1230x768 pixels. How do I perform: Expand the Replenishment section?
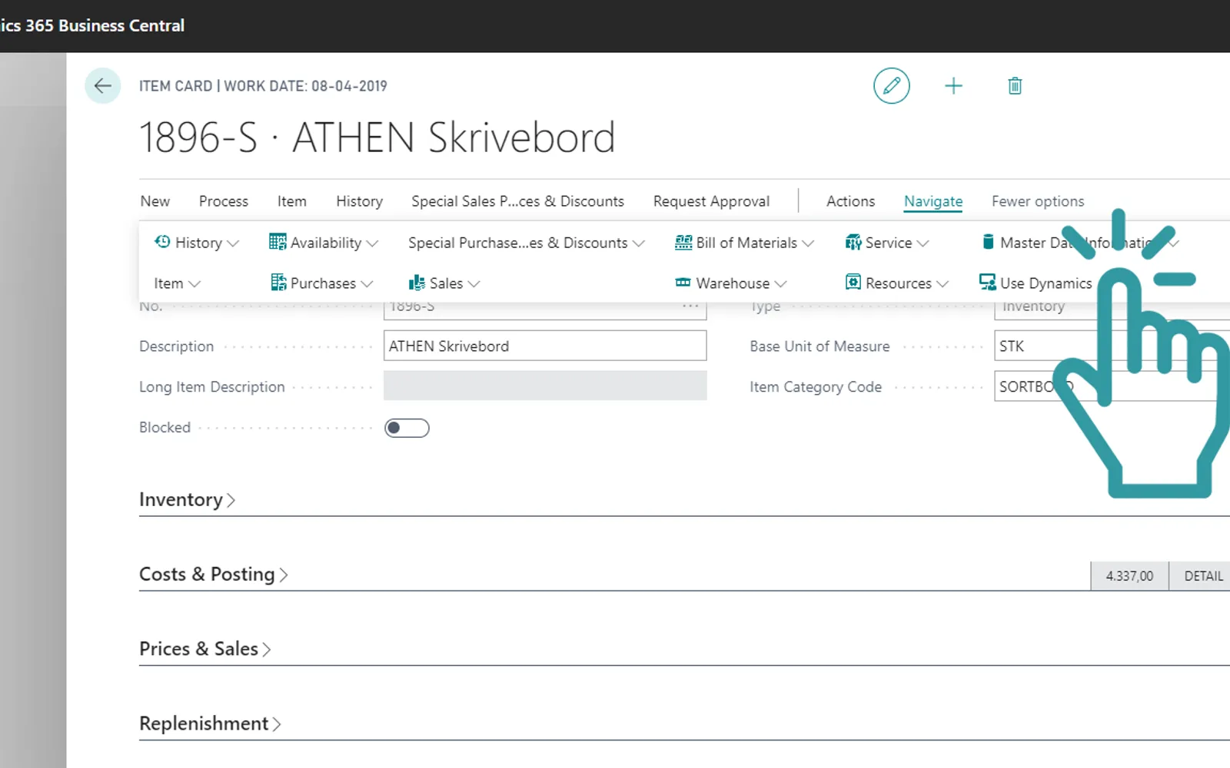point(210,723)
